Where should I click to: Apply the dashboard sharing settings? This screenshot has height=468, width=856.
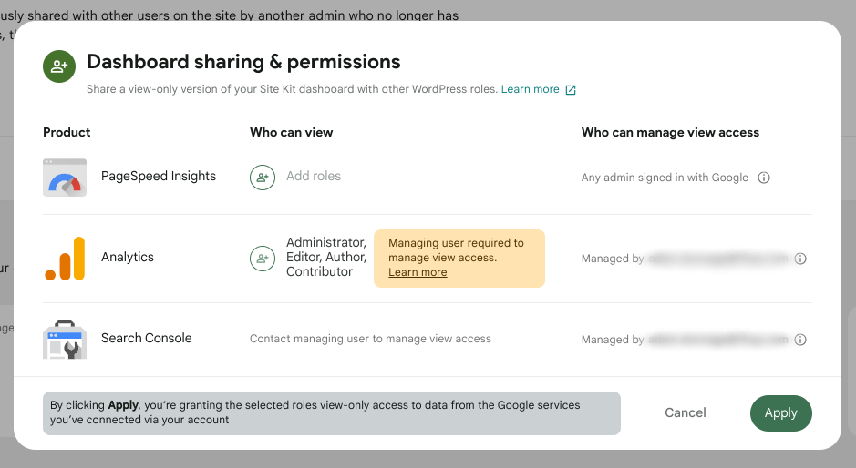(x=780, y=412)
